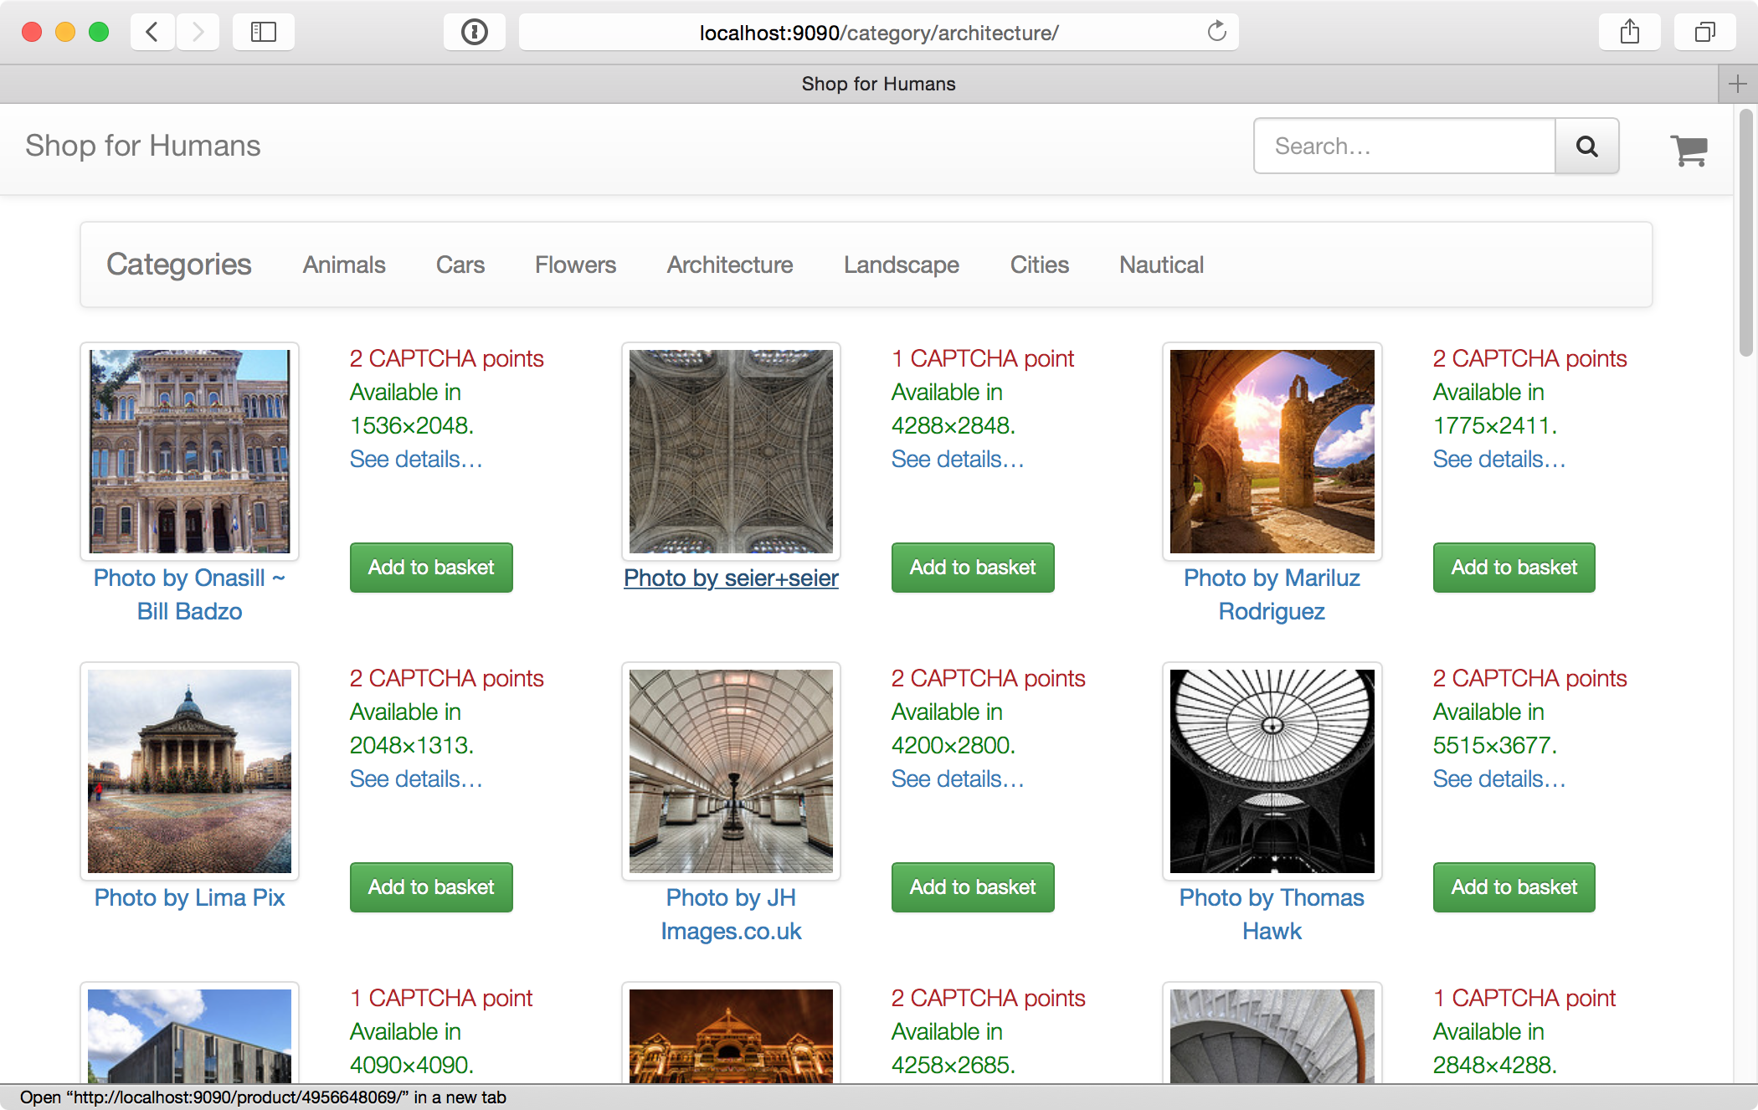1758x1110 pixels.
Task: Open a new tab
Action: [x=1738, y=84]
